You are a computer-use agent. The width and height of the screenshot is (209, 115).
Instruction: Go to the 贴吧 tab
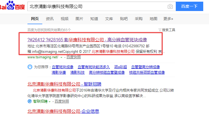coord(124,19)
